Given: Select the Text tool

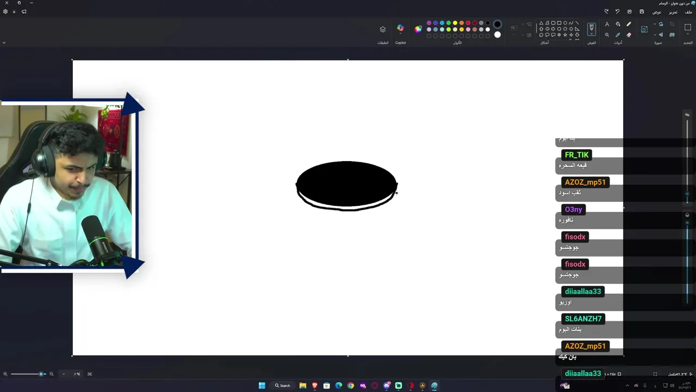Looking at the screenshot, I should click(607, 23).
